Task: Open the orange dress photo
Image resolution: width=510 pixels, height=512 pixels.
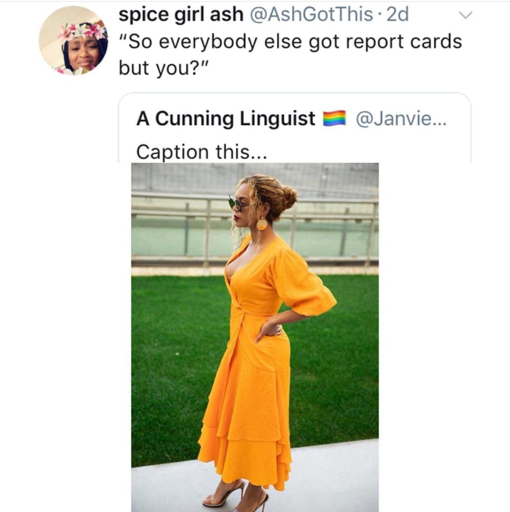Action: [x=255, y=337]
